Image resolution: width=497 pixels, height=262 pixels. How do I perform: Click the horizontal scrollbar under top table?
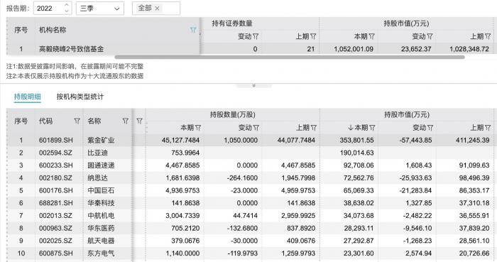click(290, 58)
